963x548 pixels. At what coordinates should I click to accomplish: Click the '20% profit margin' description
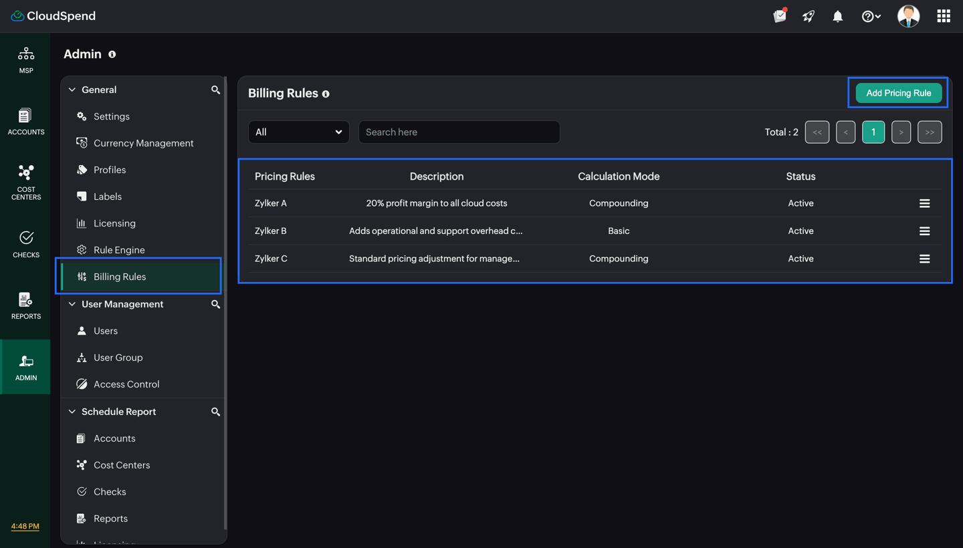[437, 203]
